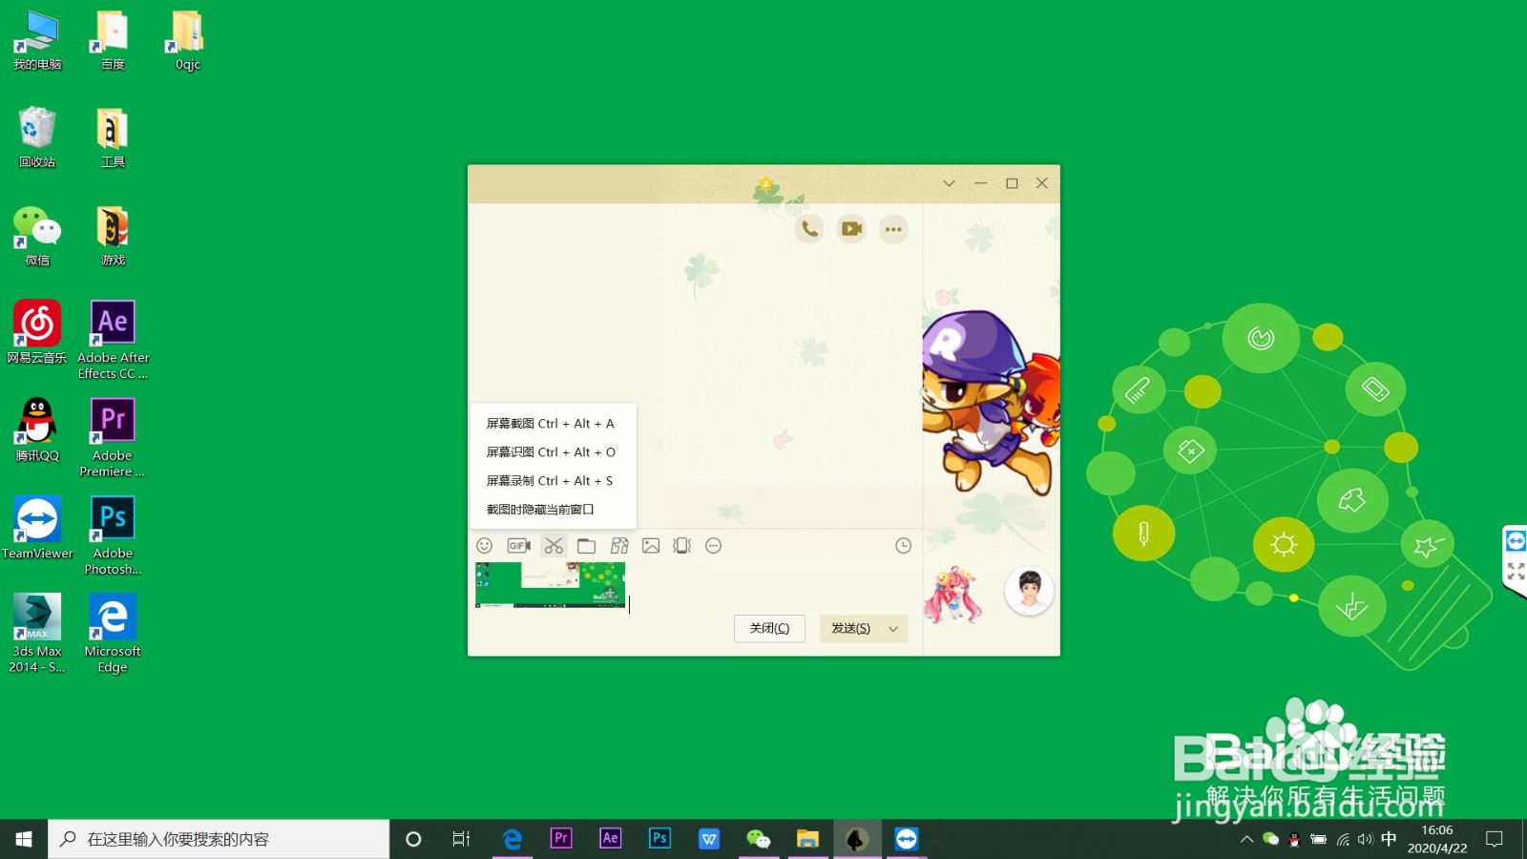
Task: Expand the chat window settings ellipsis at top
Action: point(893,229)
